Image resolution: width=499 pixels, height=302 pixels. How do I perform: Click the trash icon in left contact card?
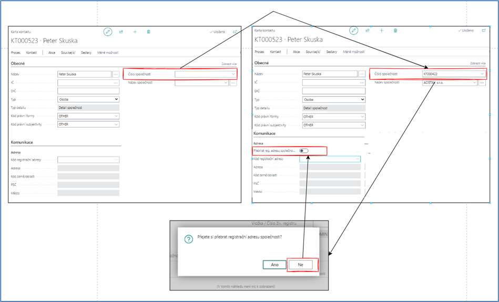(x=149, y=32)
